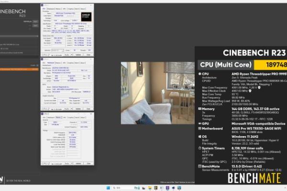The height and width of the screenshot is (191, 287).
Task: Click verified checkmark beside Max Effective Clock
Action: [x=250, y=91]
